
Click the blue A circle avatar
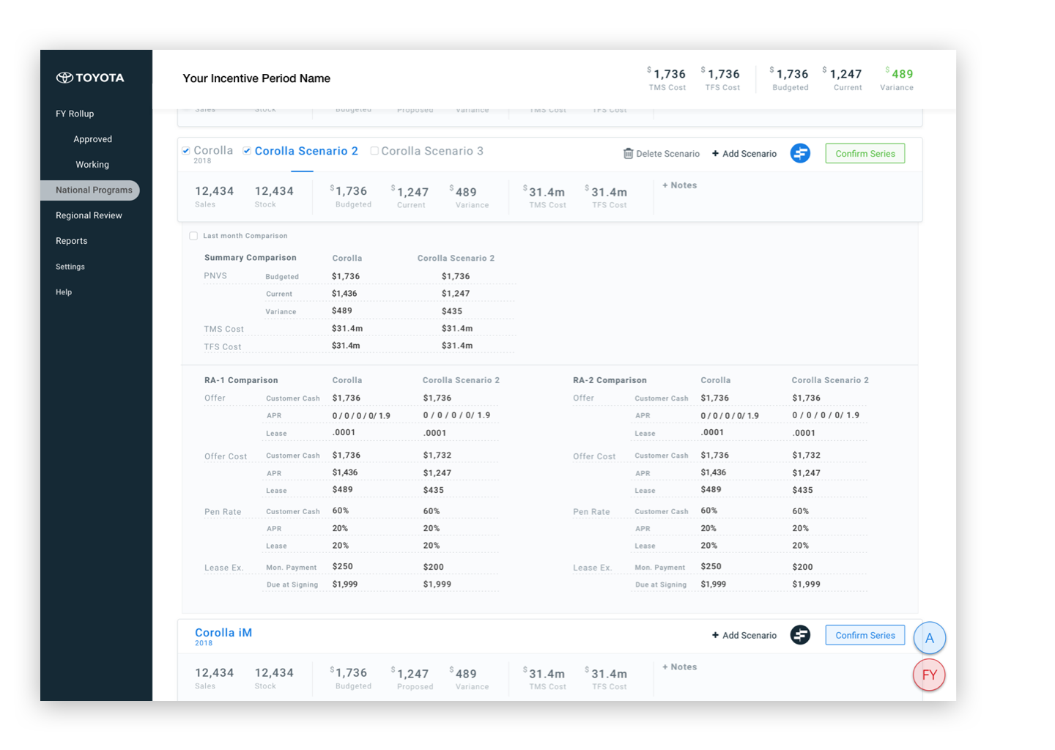coord(930,638)
